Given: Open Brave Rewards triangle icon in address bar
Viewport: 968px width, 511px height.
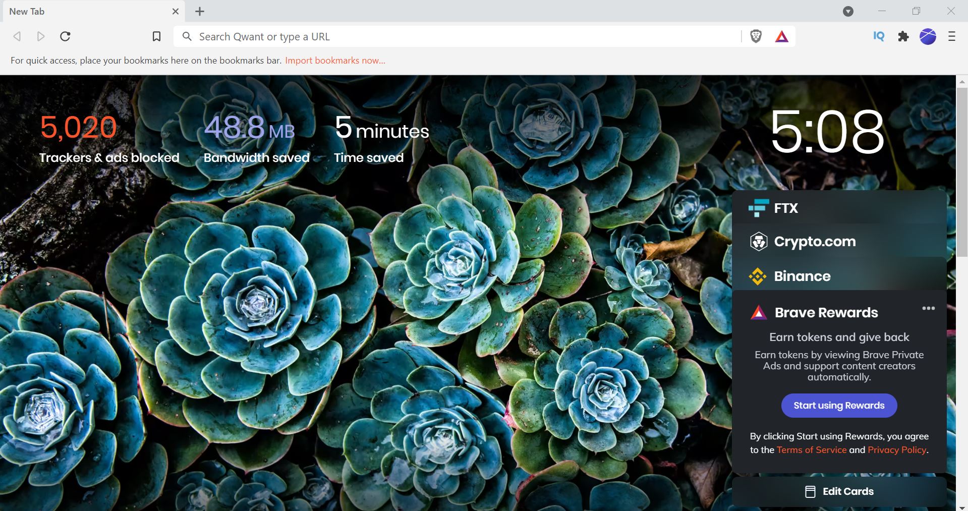Looking at the screenshot, I should click(781, 36).
